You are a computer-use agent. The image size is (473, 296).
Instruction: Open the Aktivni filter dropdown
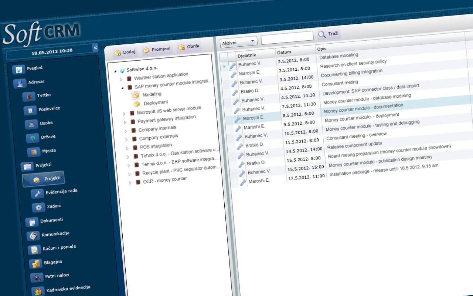pyautogui.click(x=238, y=42)
